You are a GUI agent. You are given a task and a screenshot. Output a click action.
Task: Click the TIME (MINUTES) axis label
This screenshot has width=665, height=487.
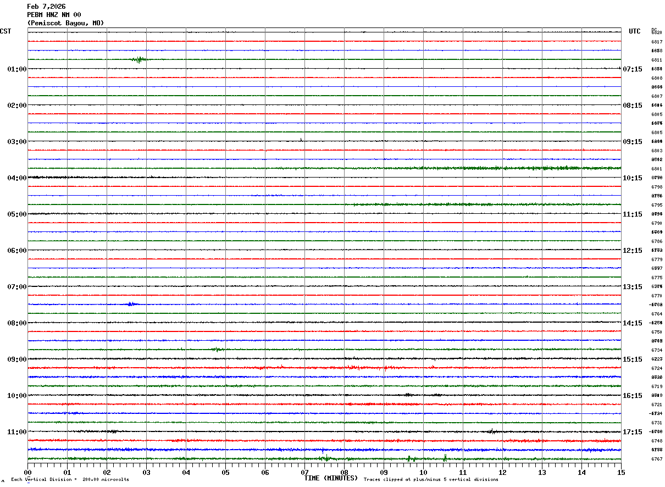click(x=331, y=478)
